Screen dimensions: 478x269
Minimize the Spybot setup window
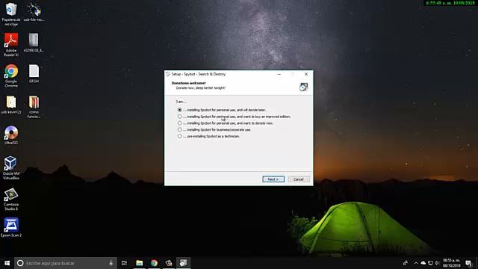click(279, 74)
